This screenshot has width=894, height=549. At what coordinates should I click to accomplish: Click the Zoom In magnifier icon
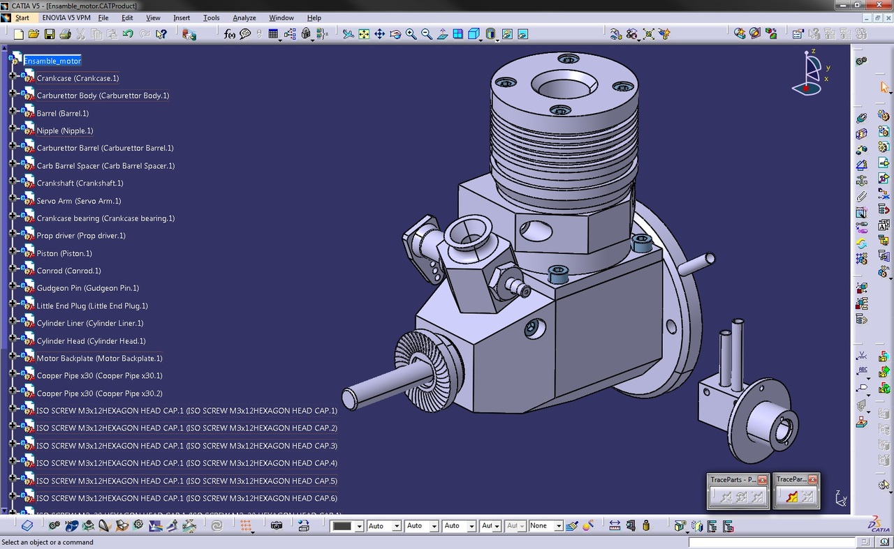point(411,34)
